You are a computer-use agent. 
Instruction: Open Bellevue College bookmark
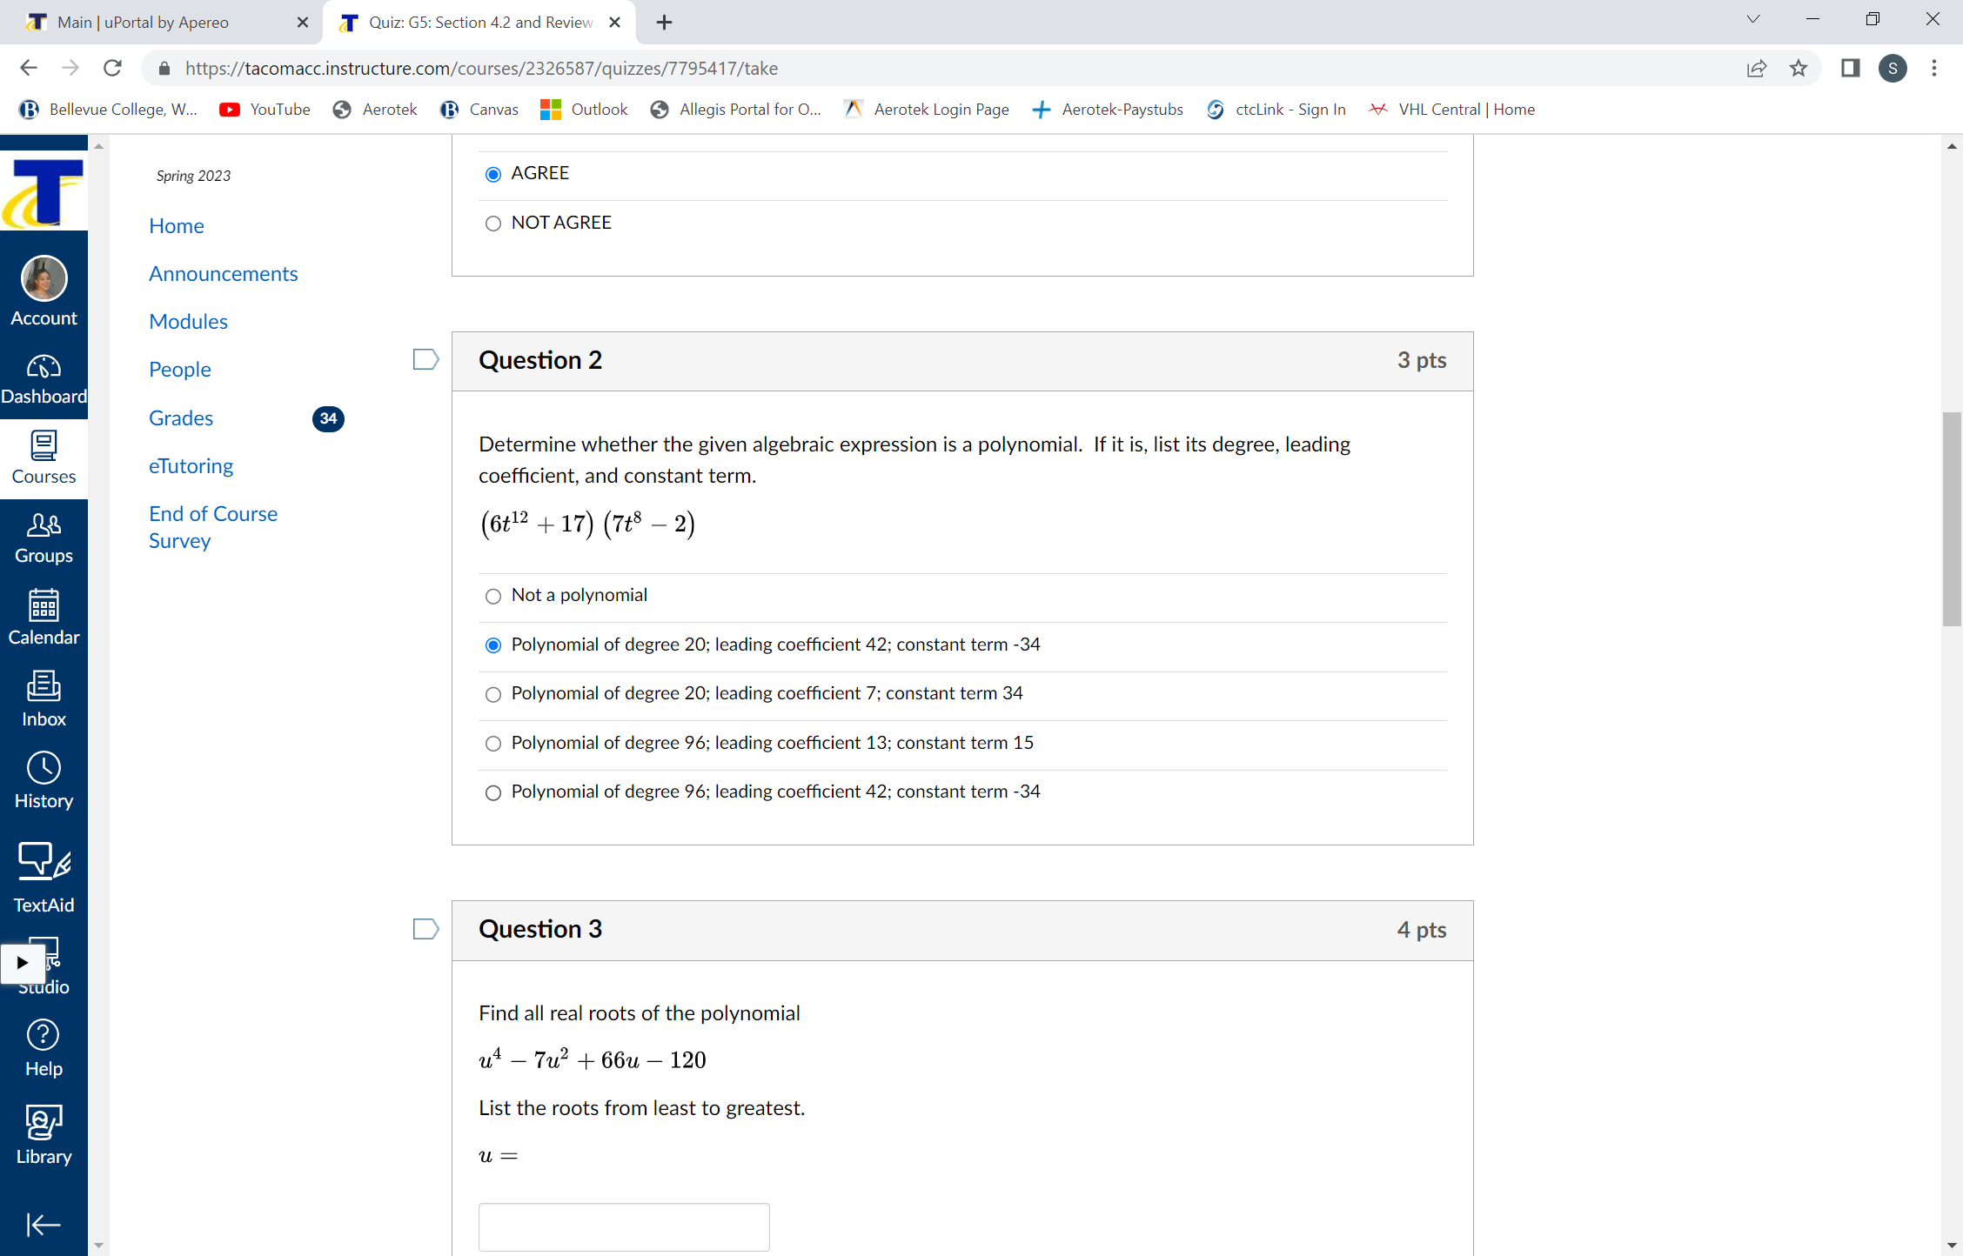[x=109, y=109]
